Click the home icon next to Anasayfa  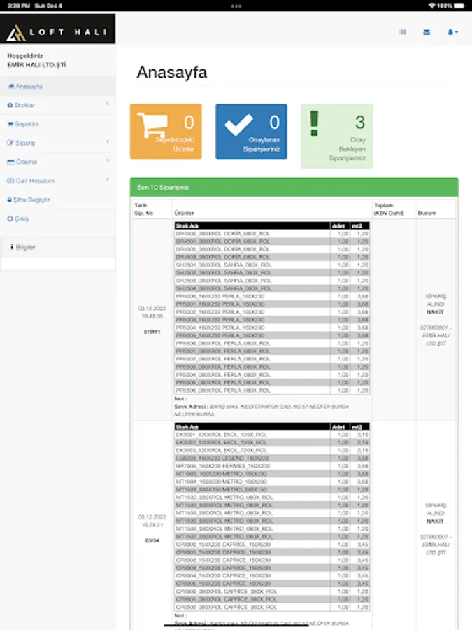pyautogui.click(x=11, y=86)
